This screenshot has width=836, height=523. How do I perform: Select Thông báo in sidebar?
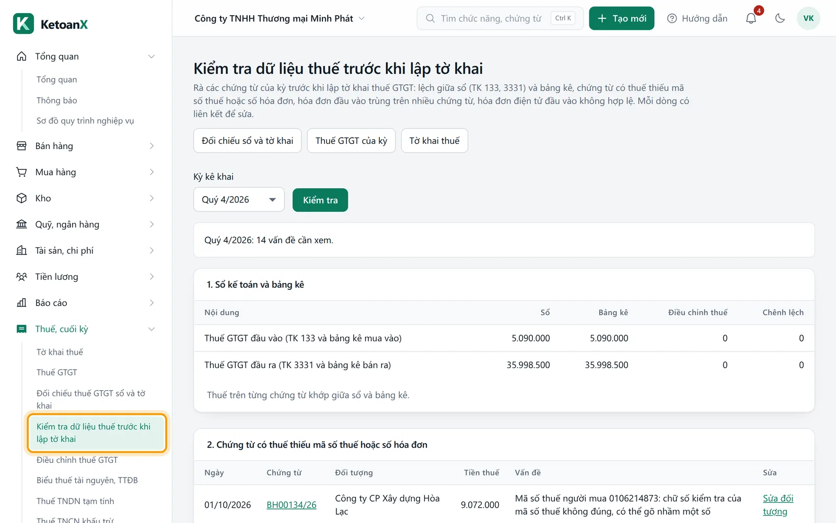click(x=57, y=100)
